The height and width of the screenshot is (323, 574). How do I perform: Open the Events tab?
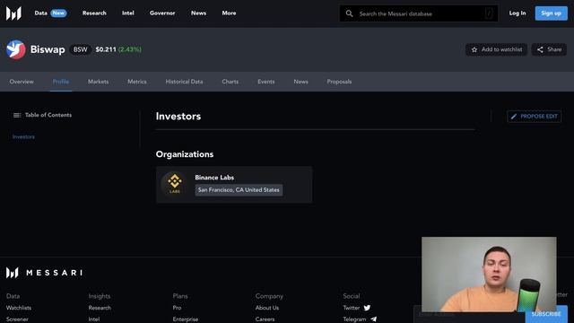point(265,82)
